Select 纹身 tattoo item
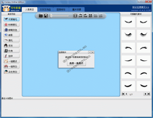Viewport: 153px width, 118px height. [12, 51]
